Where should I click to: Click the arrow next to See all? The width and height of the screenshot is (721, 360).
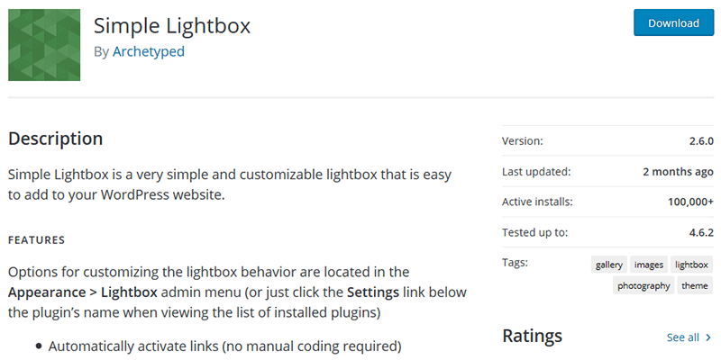pos(708,337)
